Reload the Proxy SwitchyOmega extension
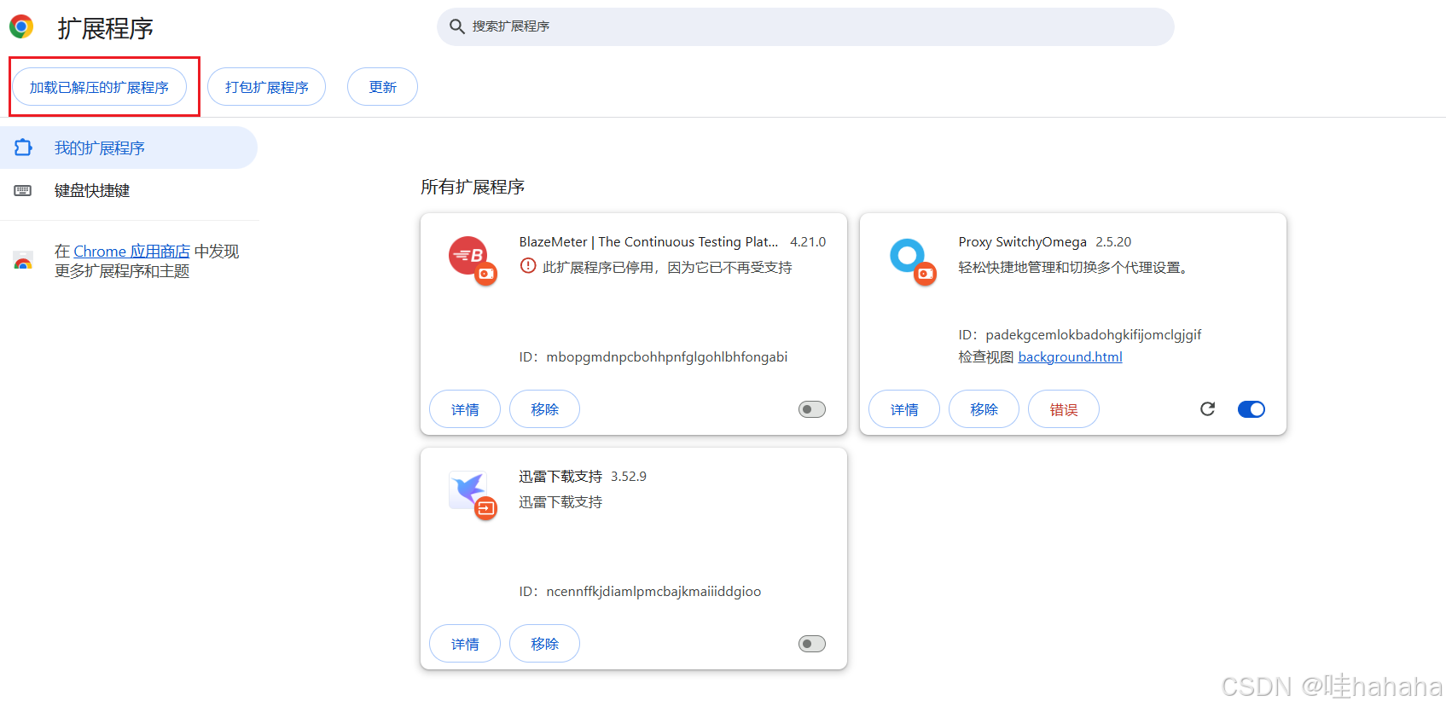1446x712 pixels. tap(1207, 409)
